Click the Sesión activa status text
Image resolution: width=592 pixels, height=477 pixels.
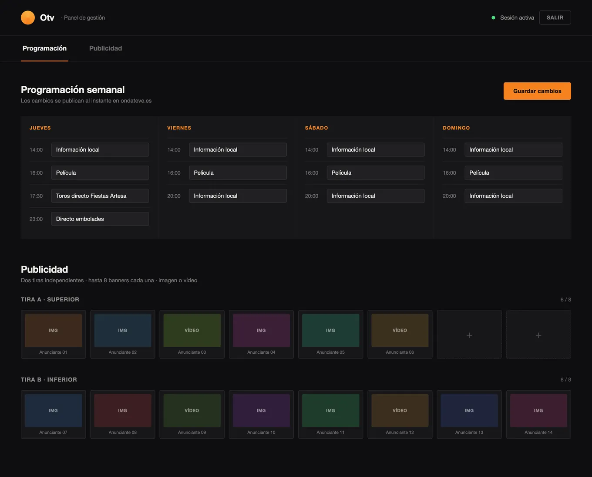517,18
